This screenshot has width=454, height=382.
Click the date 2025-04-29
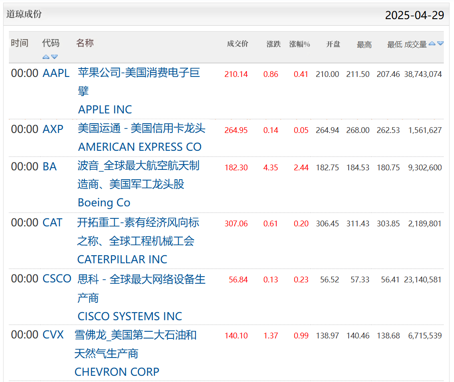click(x=414, y=15)
